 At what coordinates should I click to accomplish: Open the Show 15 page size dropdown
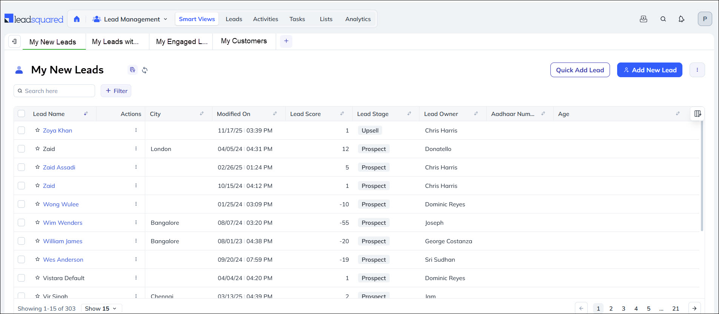coord(101,308)
